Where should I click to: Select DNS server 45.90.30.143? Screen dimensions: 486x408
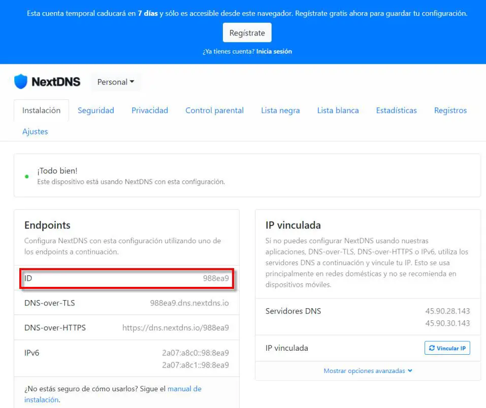447,323
